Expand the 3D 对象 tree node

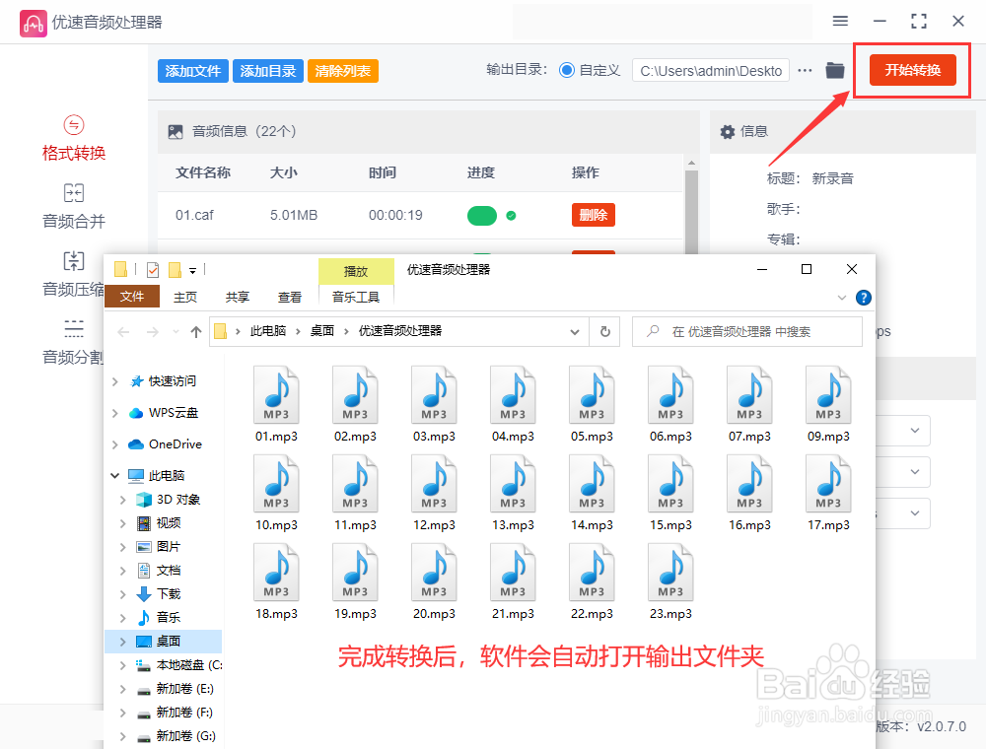(122, 500)
